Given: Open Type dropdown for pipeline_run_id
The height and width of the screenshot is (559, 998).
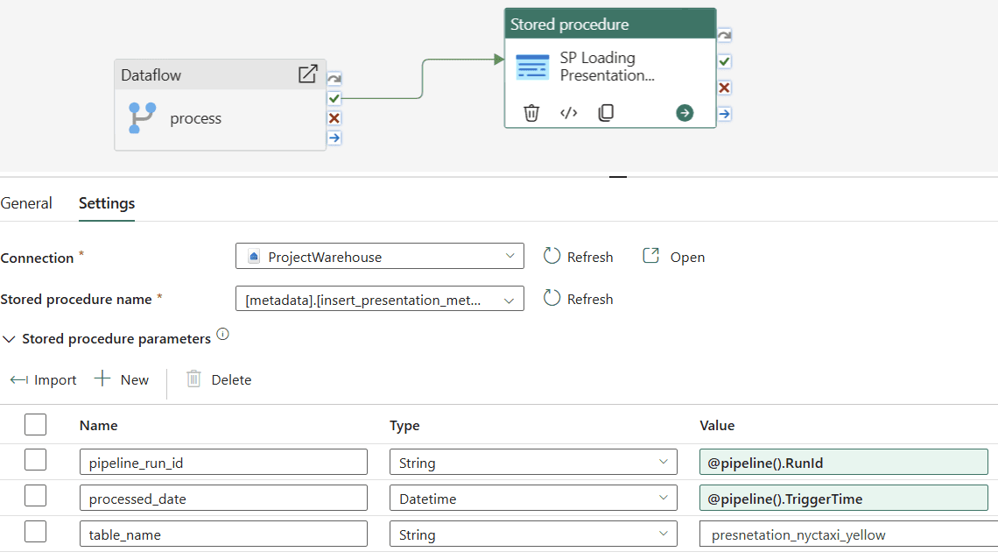Looking at the screenshot, I should coord(533,463).
